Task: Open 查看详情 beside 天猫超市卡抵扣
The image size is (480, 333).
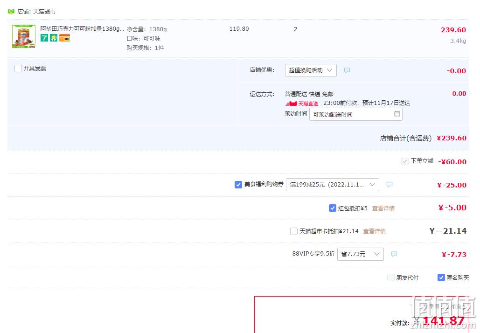Action: 375,231
